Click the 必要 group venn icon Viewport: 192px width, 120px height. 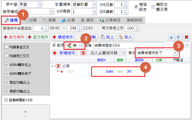tap(58, 66)
